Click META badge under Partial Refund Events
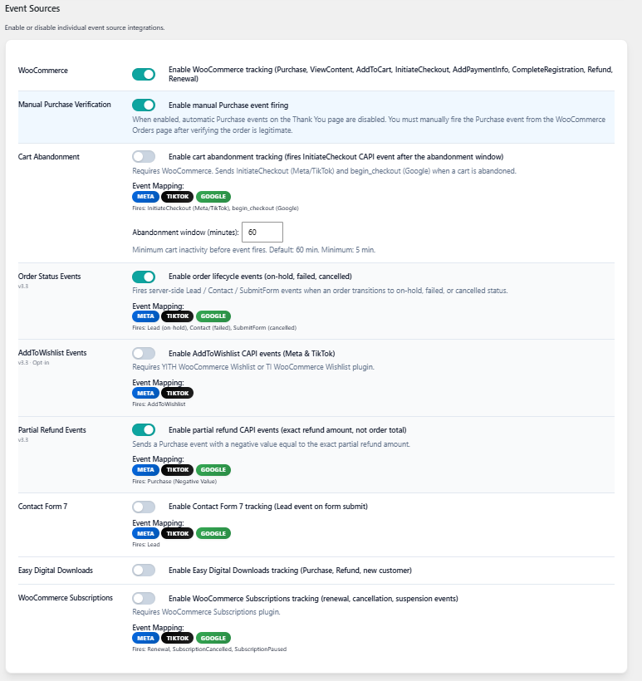This screenshot has height=681, width=642. (145, 470)
